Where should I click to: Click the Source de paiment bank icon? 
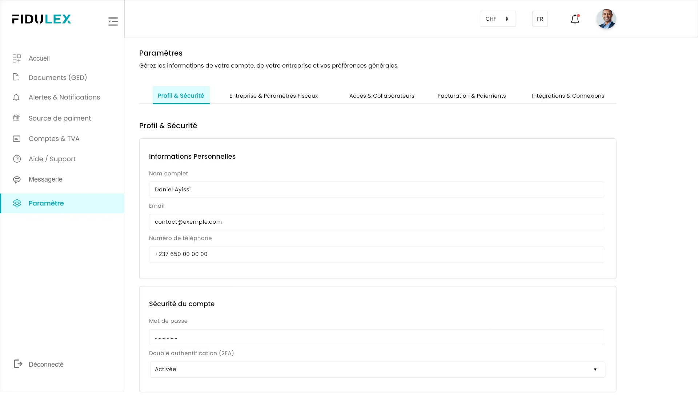16,118
